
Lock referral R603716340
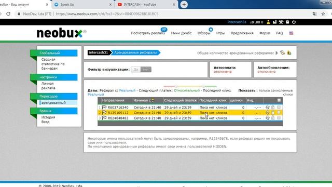pyautogui.click(x=273, y=107)
